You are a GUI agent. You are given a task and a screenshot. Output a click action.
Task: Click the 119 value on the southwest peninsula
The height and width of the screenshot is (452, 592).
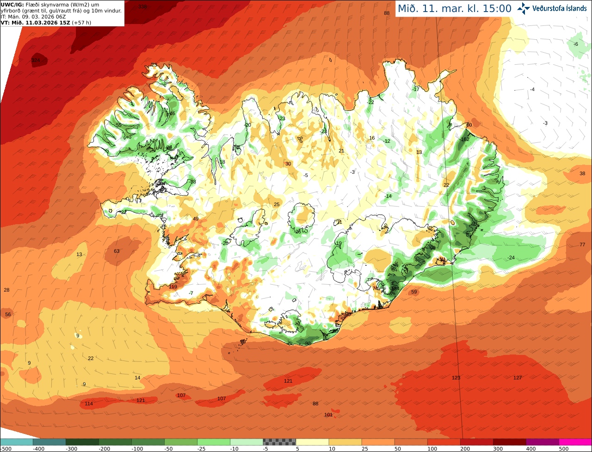pyautogui.click(x=173, y=287)
